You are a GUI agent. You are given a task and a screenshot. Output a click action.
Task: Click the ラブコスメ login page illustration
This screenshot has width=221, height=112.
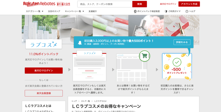89,66
